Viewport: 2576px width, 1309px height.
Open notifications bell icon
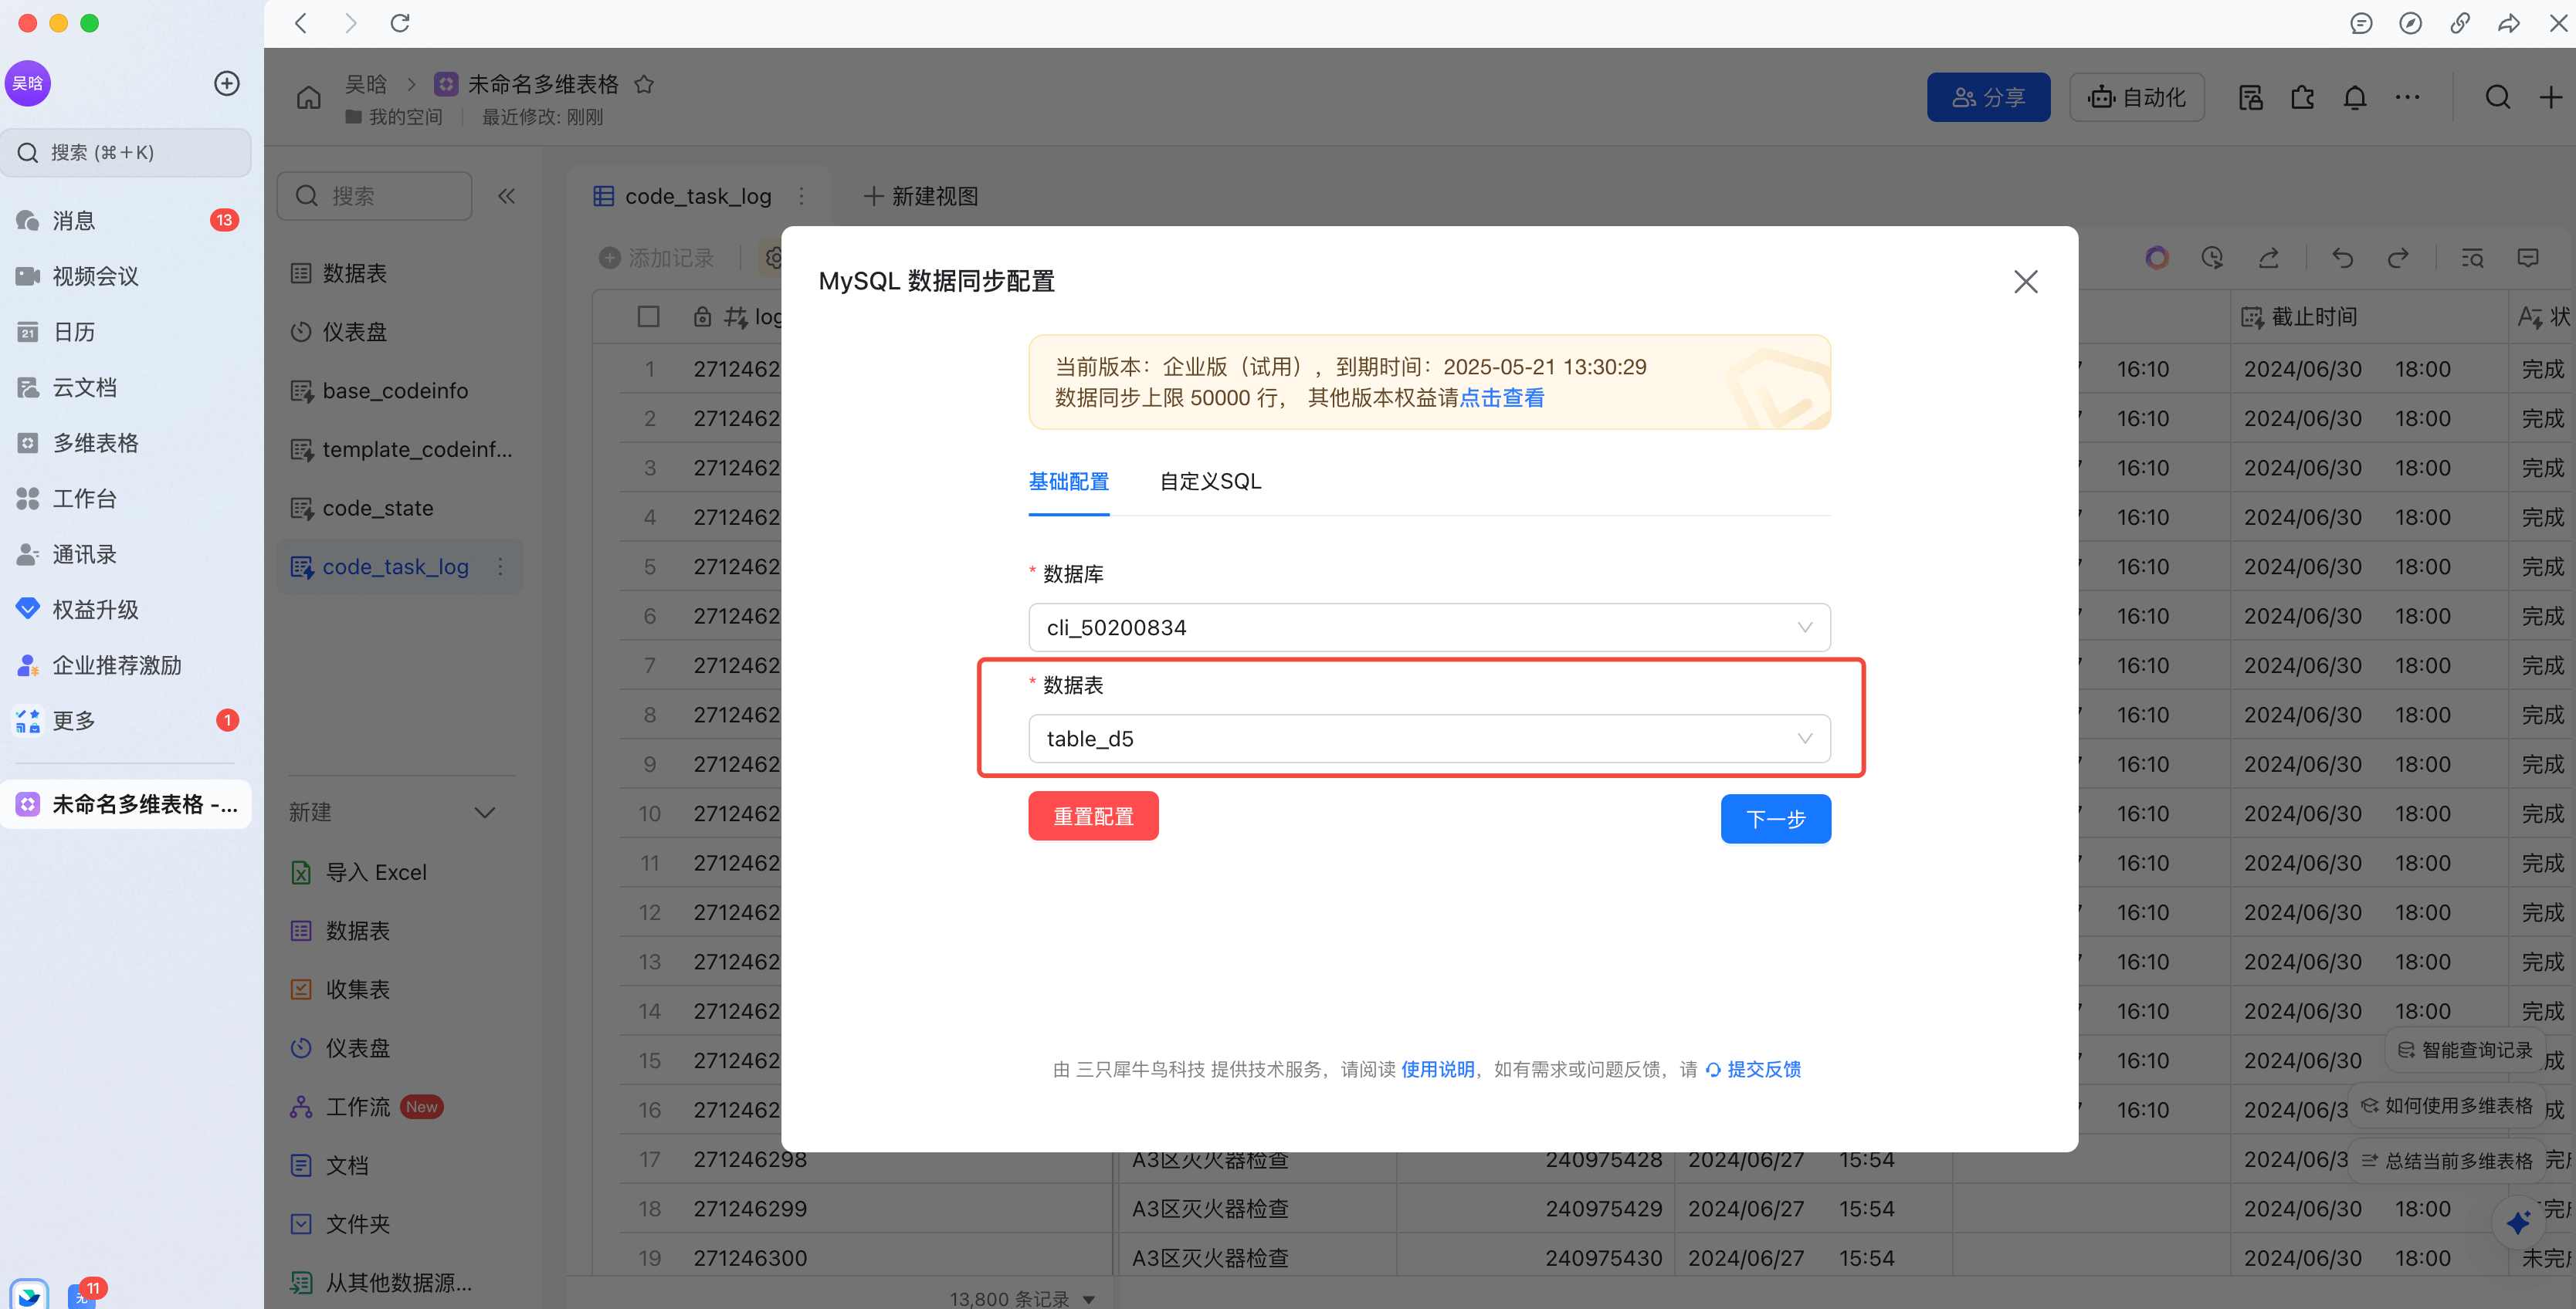2355,97
